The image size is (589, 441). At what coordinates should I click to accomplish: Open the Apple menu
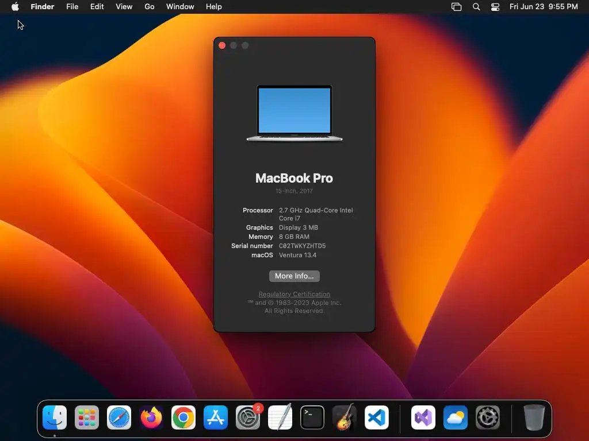15,6
